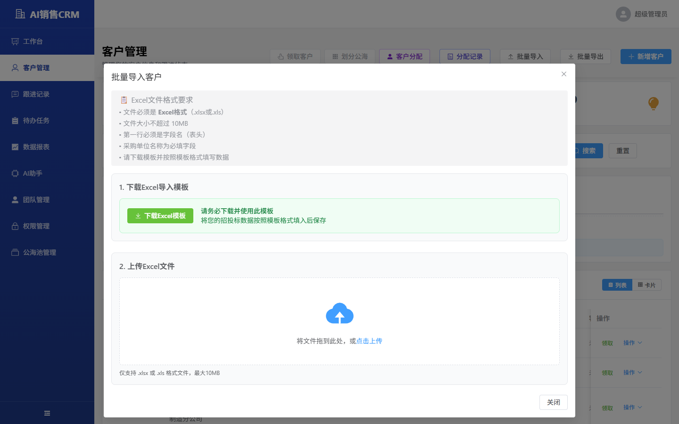Click the 权限管理 lock icon
The height and width of the screenshot is (424, 679).
click(15, 226)
